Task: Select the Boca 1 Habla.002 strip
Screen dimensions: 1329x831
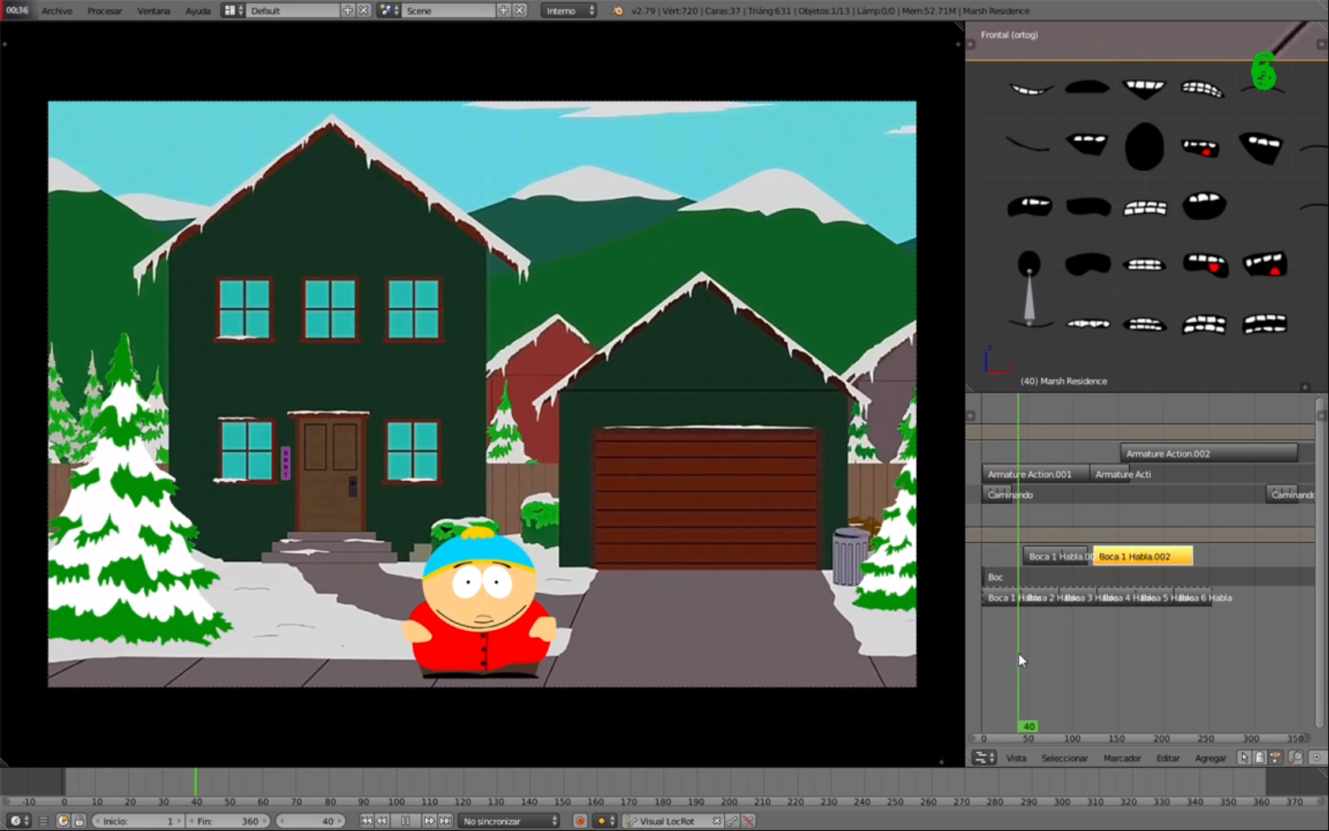Action: [1142, 556]
